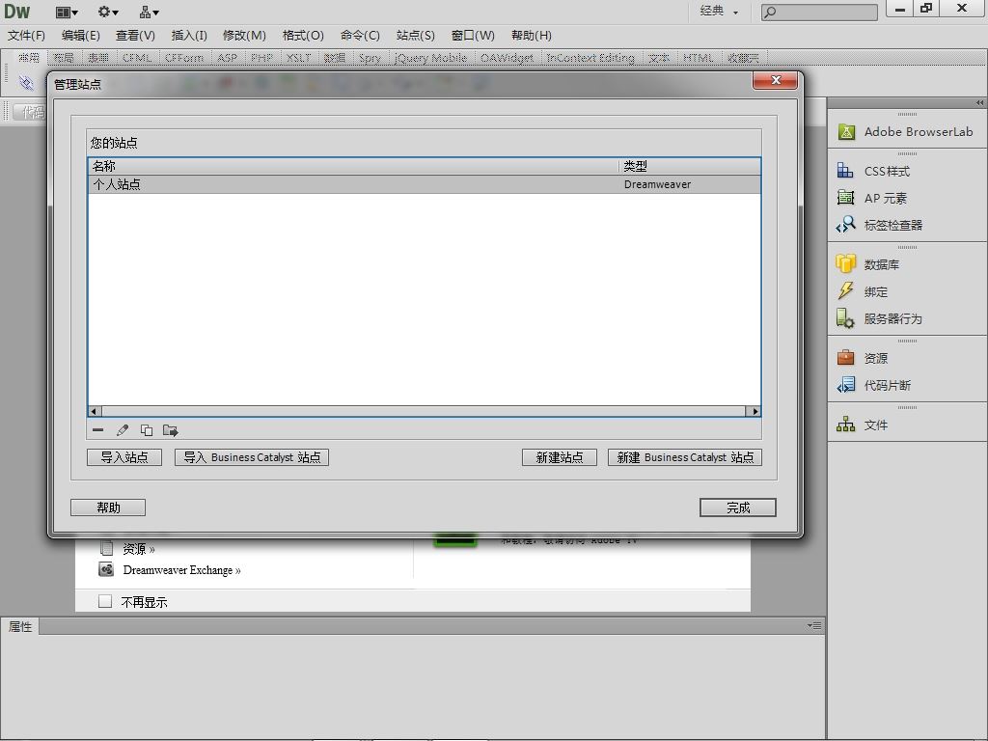
Task: Open the site management dropdown in title bar
Action: pyautogui.click(x=150, y=12)
